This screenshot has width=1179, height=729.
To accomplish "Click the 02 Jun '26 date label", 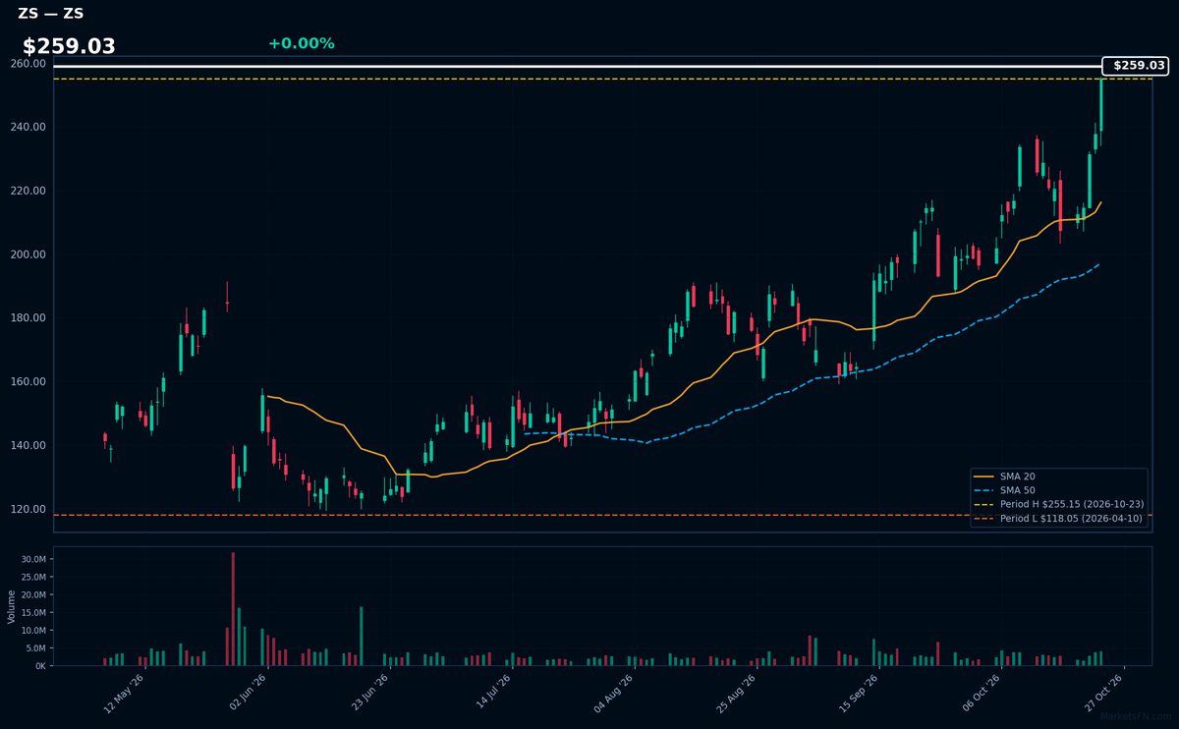I will click(x=246, y=692).
